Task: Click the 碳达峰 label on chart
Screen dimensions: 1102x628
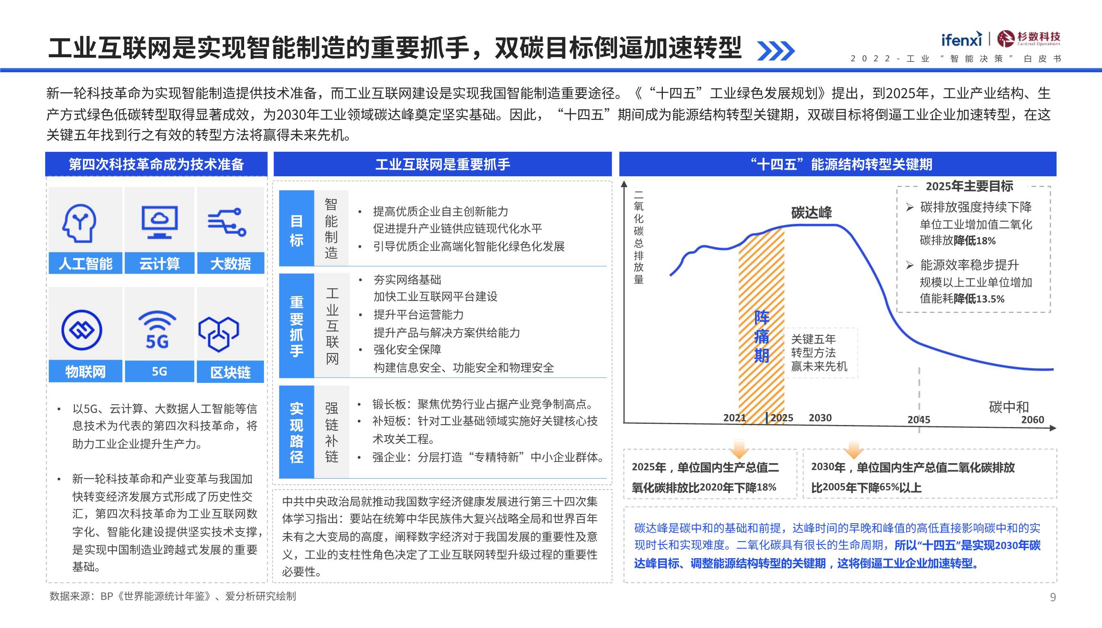Action: (x=811, y=213)
